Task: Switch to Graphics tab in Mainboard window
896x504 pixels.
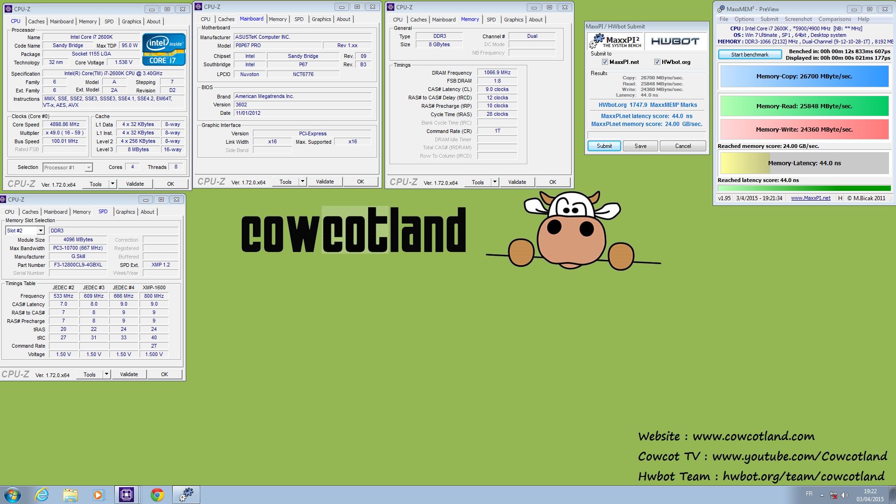Action: (x=321, y=19)
